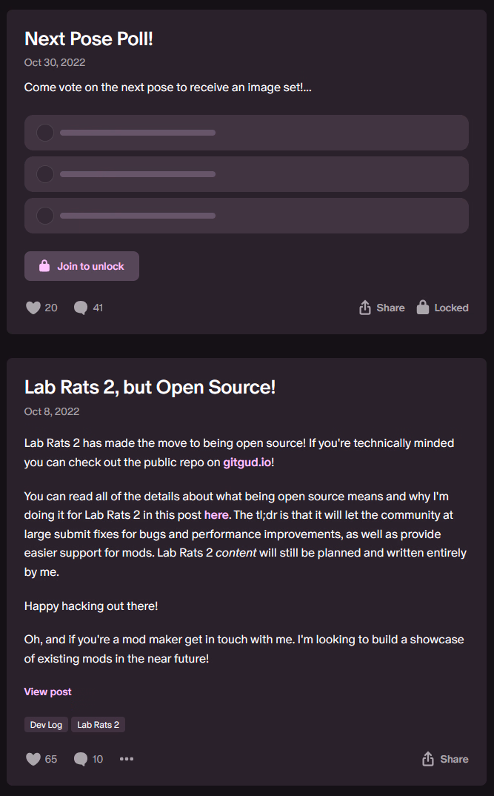Follow the 'here' details link

pos(216,514)
